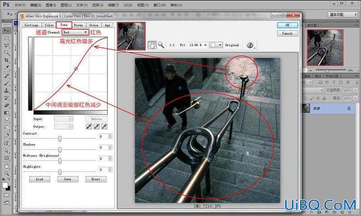Select the Dodge tool

point(6,128)
